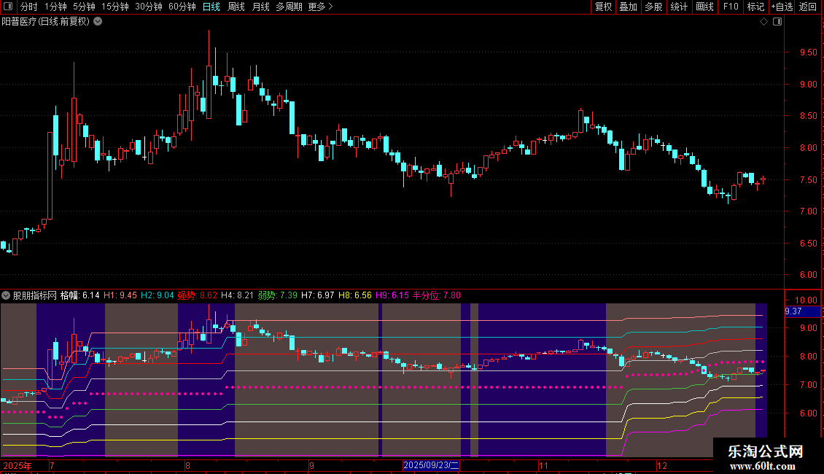Click the 2025年 label on time axis
The width and height of the screenshot is (824, 474).
[18, 465]
